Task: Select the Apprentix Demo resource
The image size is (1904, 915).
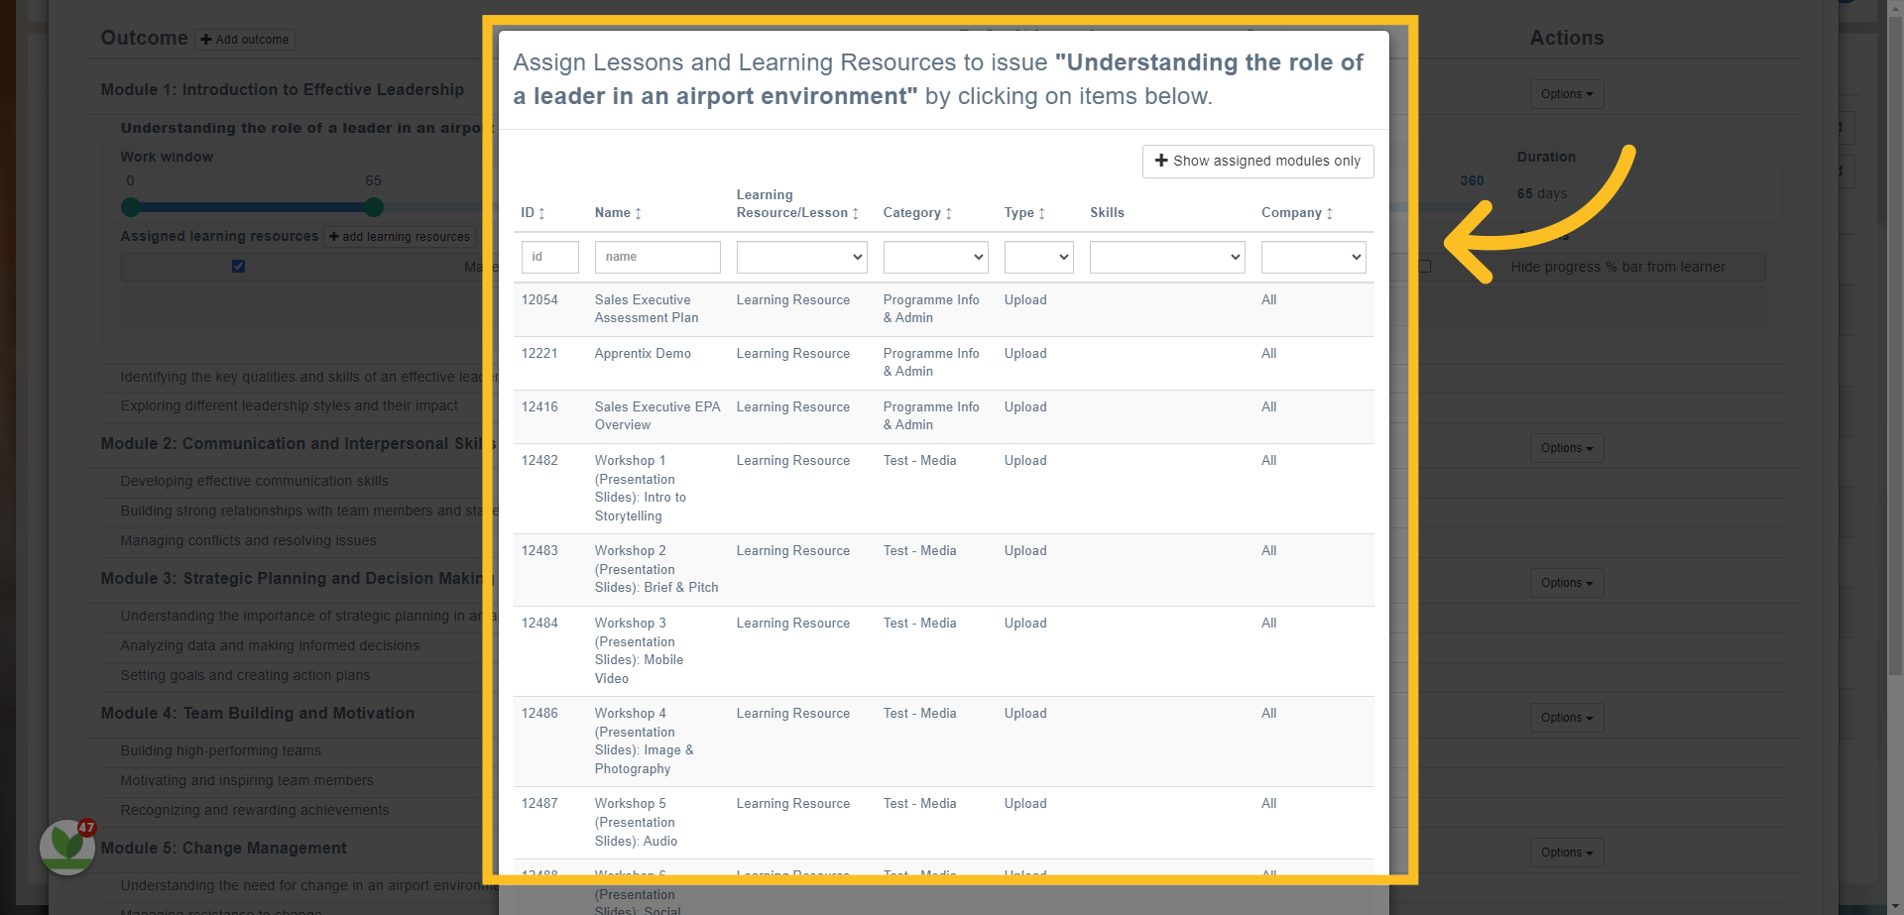Action: click(x=944, y=363)
